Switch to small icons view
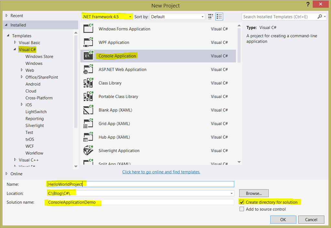 point(210,16)
